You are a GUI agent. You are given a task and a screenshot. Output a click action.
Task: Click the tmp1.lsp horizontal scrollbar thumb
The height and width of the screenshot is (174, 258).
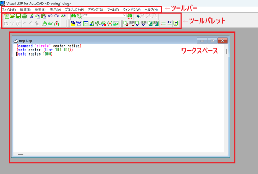(x=21, y=154)
